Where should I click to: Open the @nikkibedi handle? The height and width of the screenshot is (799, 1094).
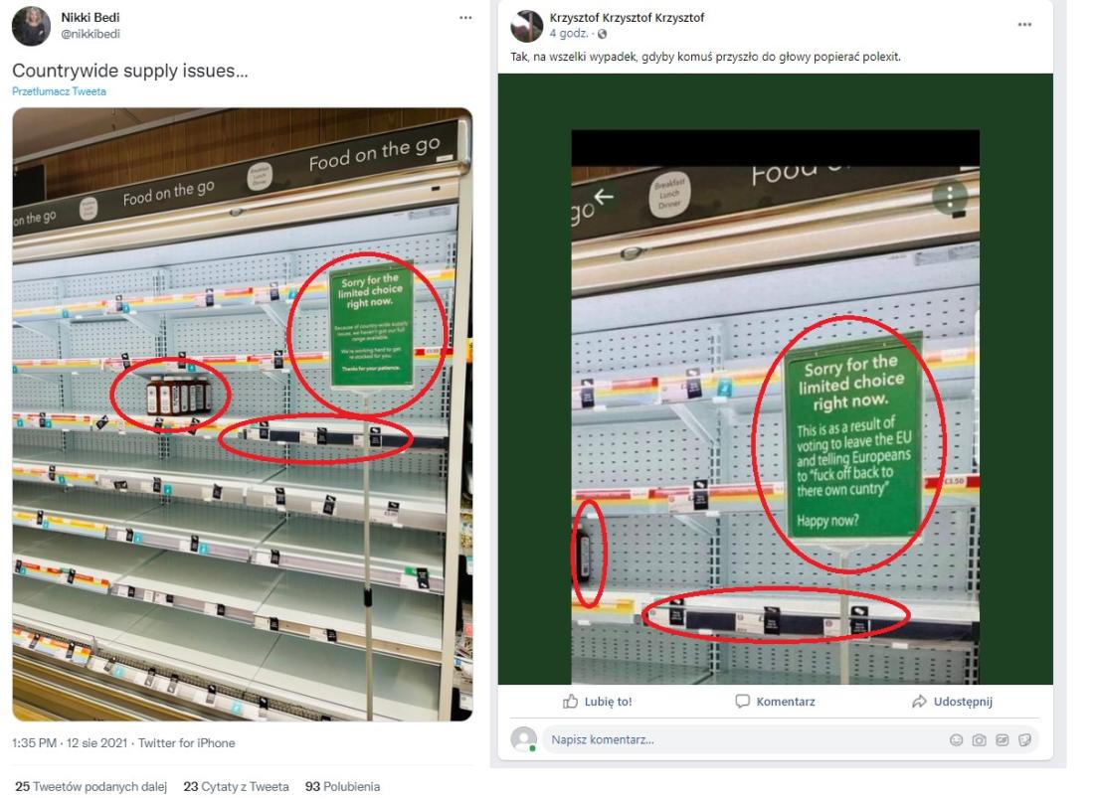point(90,34)
